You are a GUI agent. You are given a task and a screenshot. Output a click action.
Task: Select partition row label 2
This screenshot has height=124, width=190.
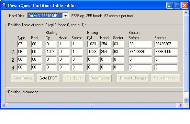coord(13,52)
